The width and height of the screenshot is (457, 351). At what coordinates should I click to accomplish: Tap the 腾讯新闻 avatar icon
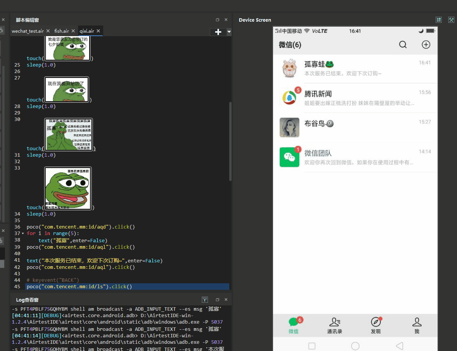pyautogui.click(x=289, y=98)
